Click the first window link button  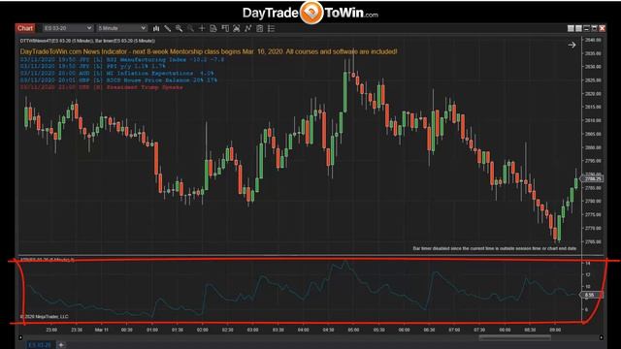click(x=571, y=28)
